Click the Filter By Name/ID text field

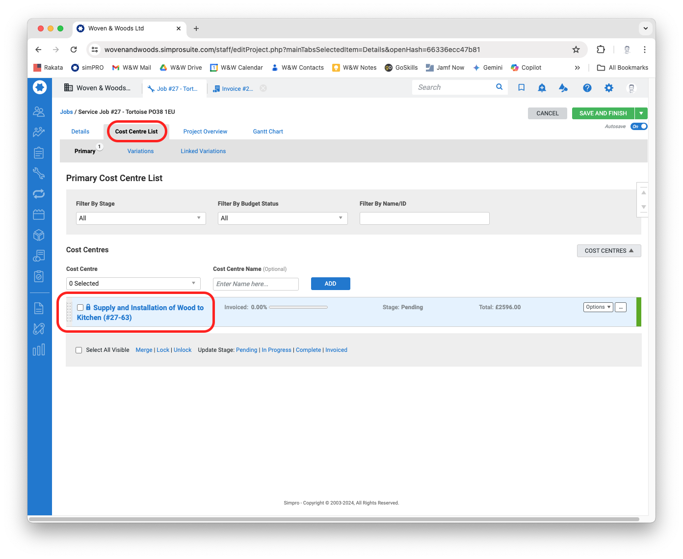424,218
